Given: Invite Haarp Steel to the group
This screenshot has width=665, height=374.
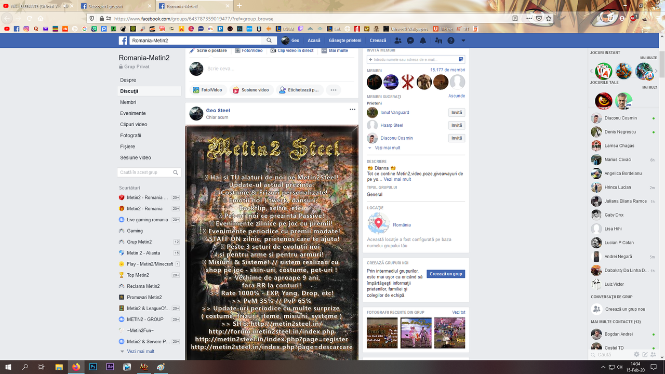Looking at the screenshot, I should (457, 125).
